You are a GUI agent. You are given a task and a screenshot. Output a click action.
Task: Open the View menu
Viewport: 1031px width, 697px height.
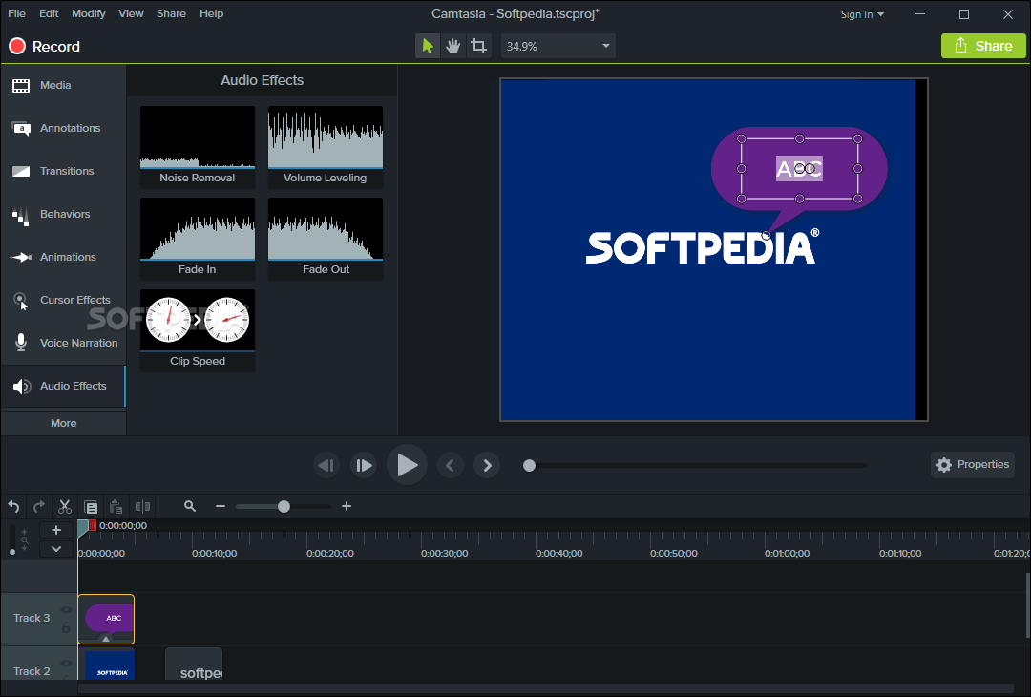click(131, 13)
